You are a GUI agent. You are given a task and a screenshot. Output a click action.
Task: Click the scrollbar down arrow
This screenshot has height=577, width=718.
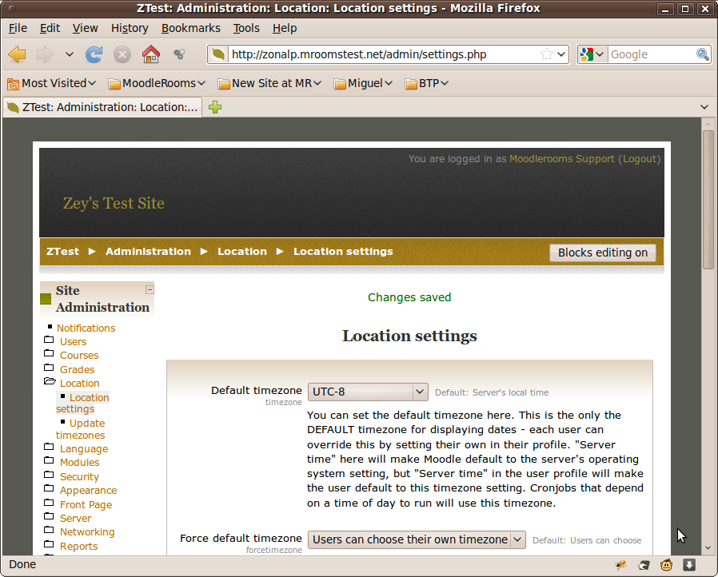pyautogui.click(x=708, y=547)
